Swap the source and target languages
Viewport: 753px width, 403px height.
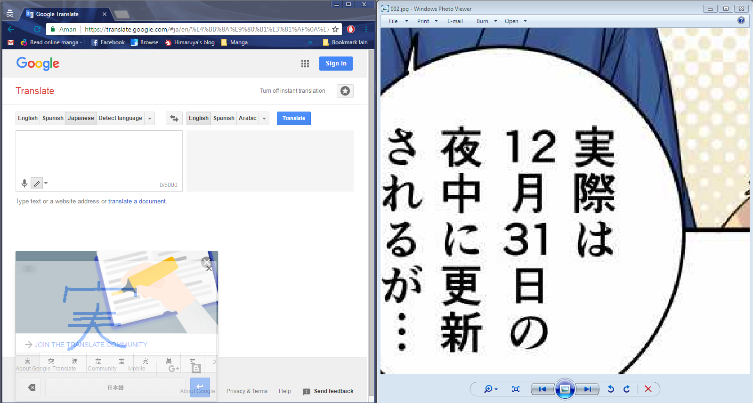tap(174, 118)
